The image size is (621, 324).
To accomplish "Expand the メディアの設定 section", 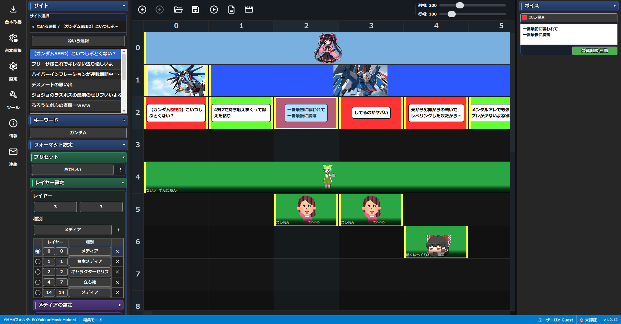I will pyautogui.click(x=78, y=305).
